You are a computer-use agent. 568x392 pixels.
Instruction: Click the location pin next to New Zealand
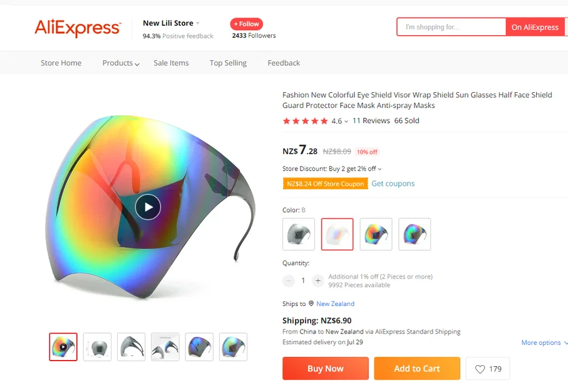click(x=311, y=304)
